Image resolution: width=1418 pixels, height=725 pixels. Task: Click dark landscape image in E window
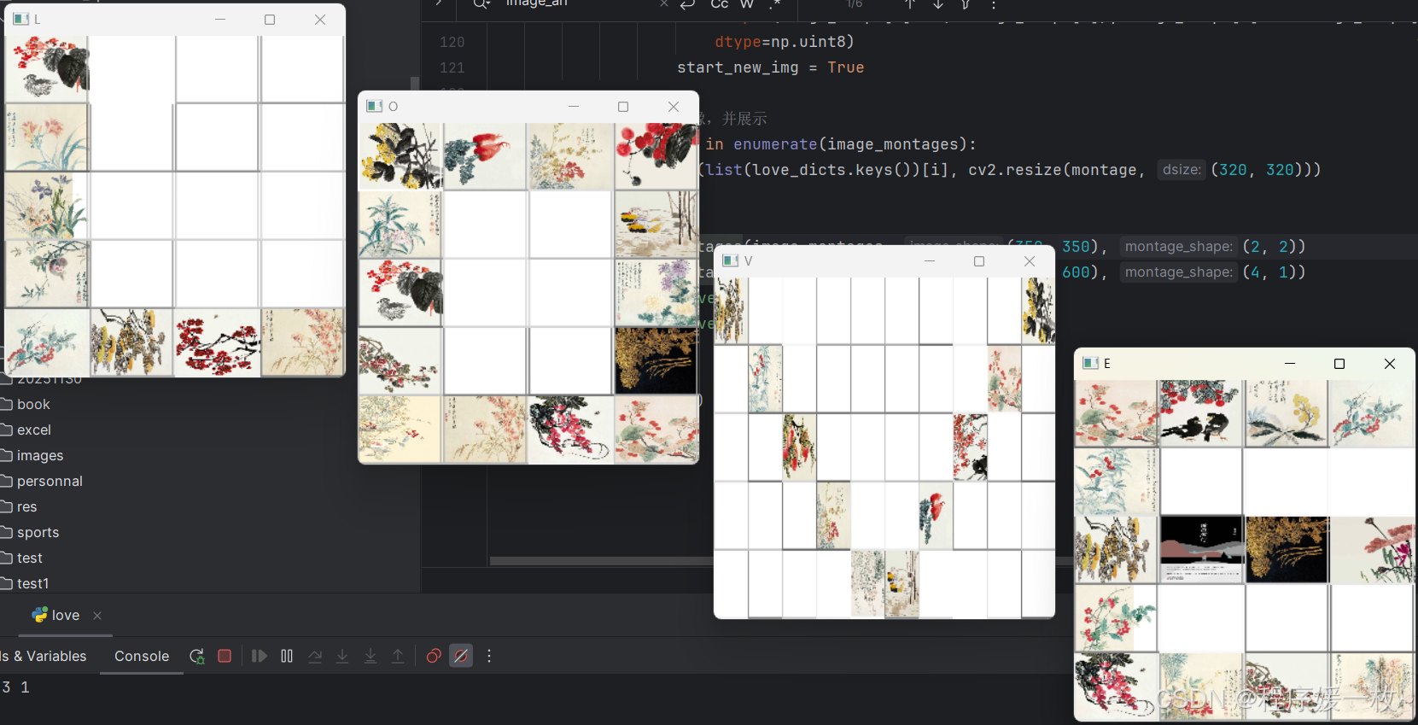coord(1200,549)
